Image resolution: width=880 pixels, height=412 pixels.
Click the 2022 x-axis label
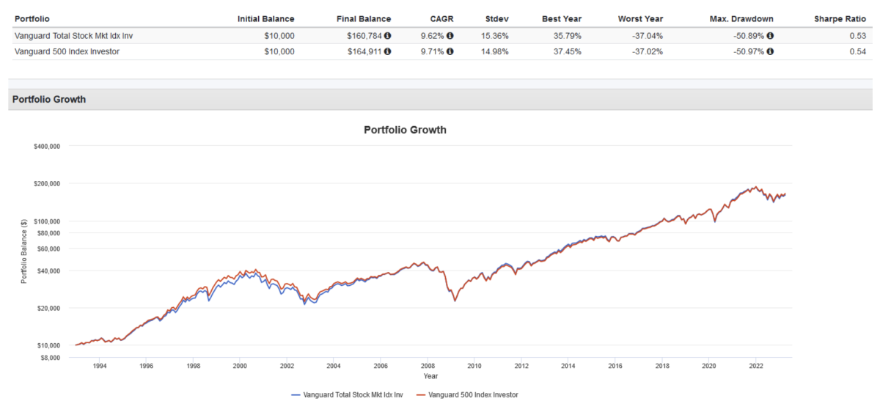755,365
